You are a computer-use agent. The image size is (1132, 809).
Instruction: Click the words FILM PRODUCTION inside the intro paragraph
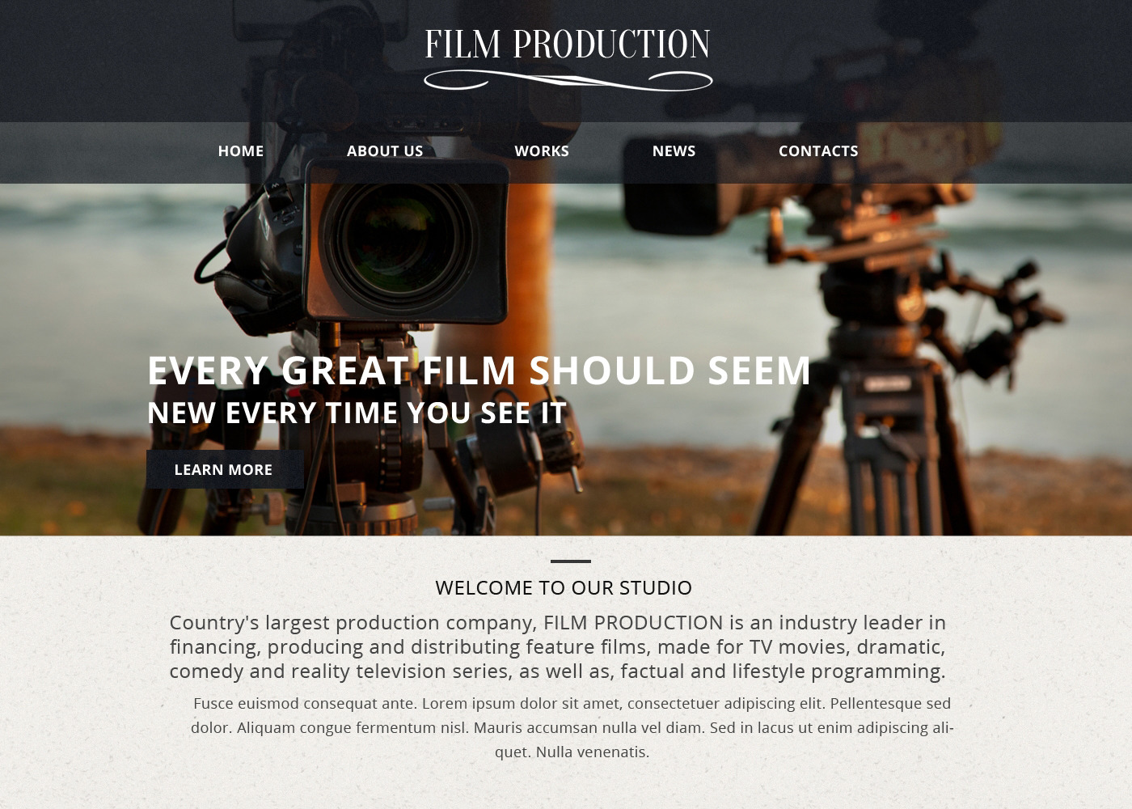click(633, 622)
